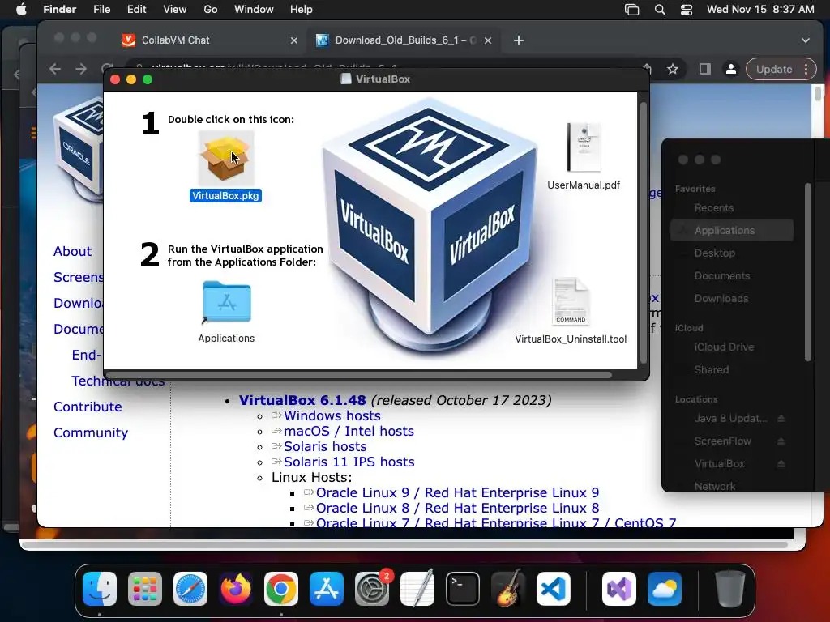Open the App Store from the Dock
This screenshot has width=830, height=622.
click(x=327, y=589)
